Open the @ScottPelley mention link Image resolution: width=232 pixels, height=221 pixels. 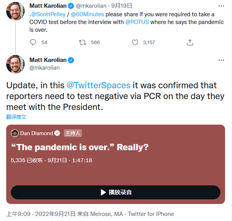coord(48,14)
